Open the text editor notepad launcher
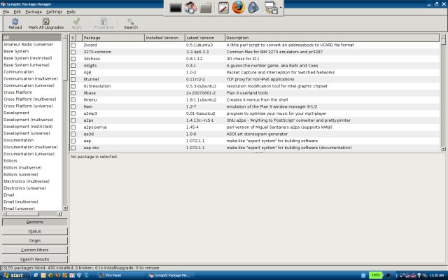The image size is (448, 280). tap(224, 8)
